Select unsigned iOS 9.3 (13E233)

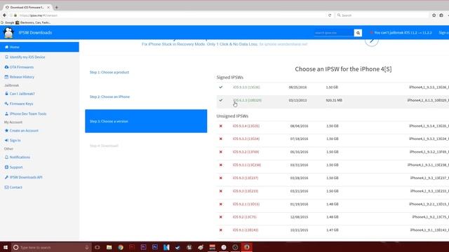246,191
